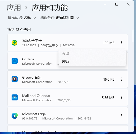Click the Microsoft Edge app icon
This screenshot has height=134, width=136.
(x=15, y=116)
